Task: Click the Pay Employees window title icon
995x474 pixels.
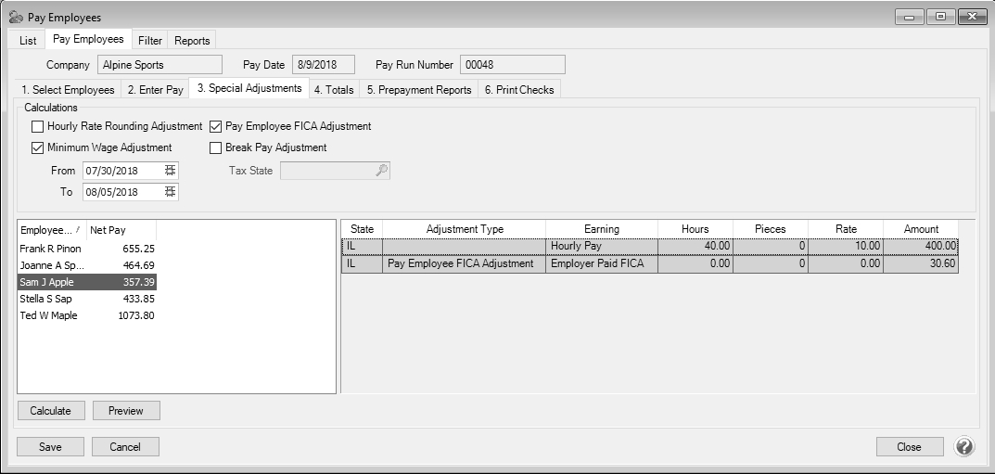Action: click(15, 17)
